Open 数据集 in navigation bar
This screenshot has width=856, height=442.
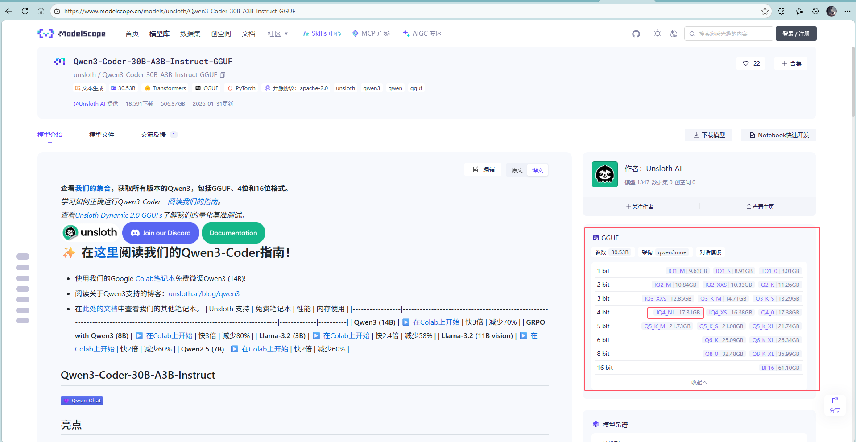click(190, 33)
